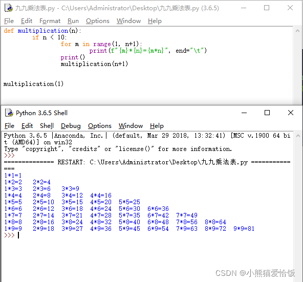Open Format menu in editor window
Viewport: 303px width, 282px height.
pos(50,21)
